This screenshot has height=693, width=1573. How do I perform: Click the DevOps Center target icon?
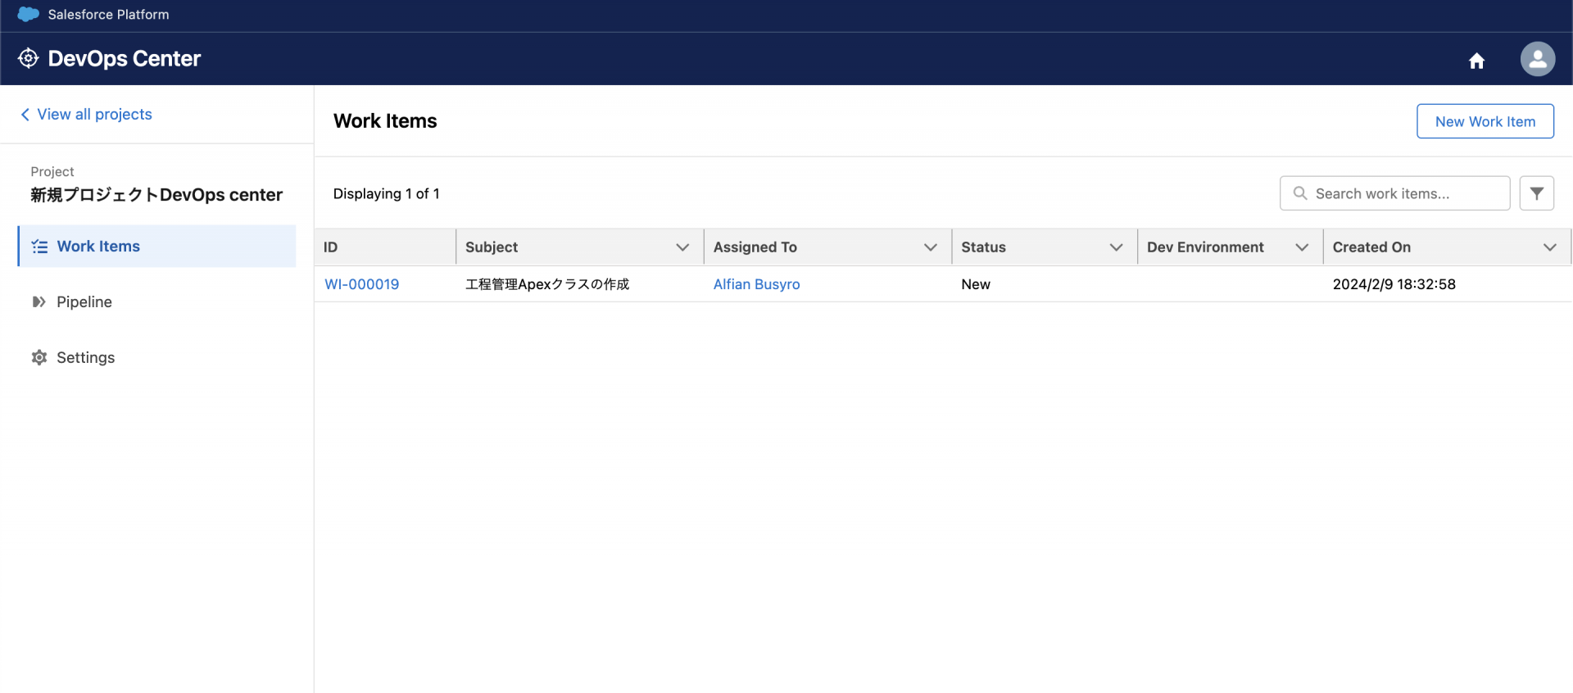(x=29, y=58)
